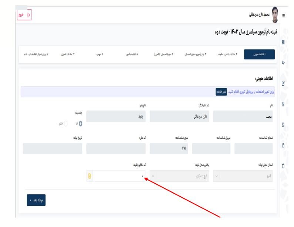Click the سریال شناسنامه field

coord(211,148)
